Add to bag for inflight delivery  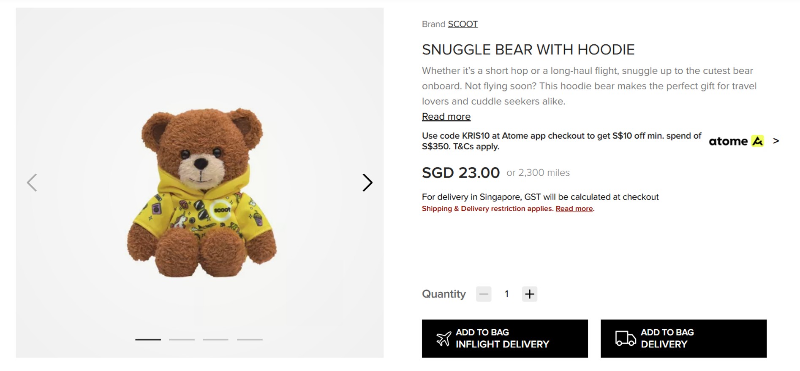coord(505,339)
